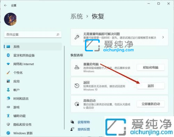The image size is (174, 137).
Task: Click the history clock icon beside 返回
Action: pyautogui.click(x=77, y=86)
